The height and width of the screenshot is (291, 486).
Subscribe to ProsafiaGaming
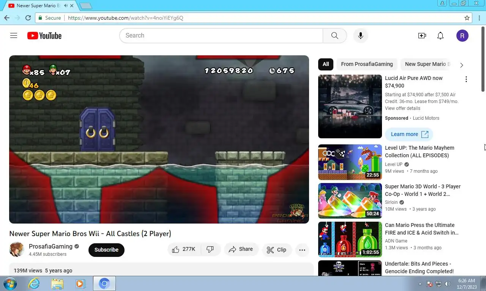click(x=106, y=250)
